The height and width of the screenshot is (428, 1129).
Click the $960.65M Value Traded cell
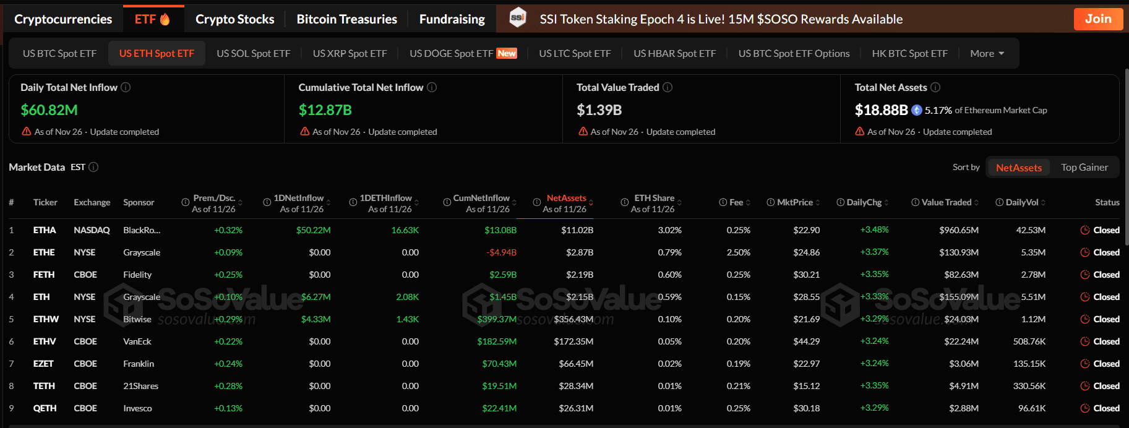pyautogui.click(x=959, y=230)
